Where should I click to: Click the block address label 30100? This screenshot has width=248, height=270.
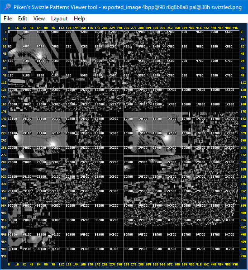12,235
